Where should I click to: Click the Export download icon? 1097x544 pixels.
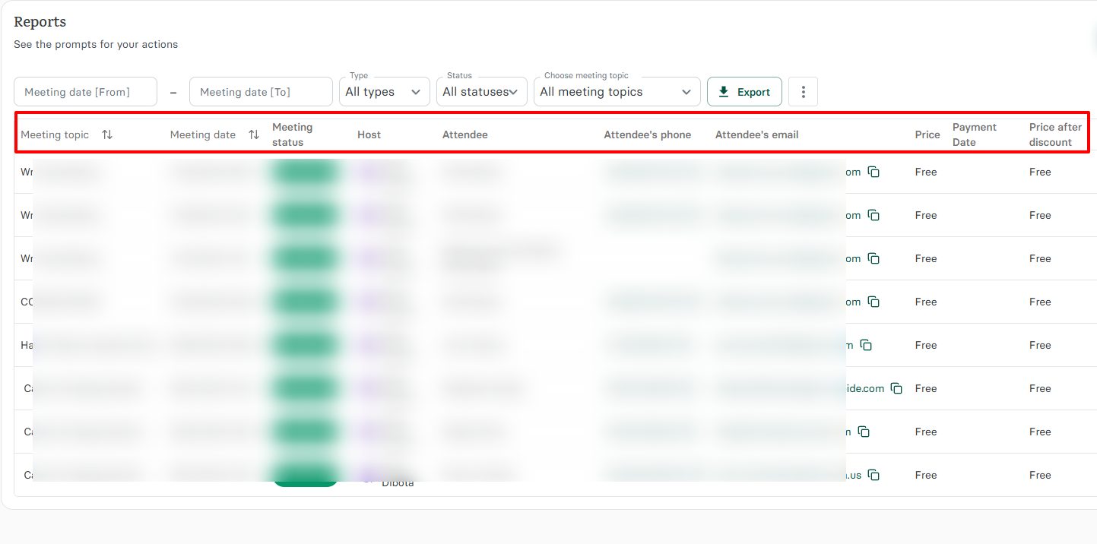click(x=722, y=91)
